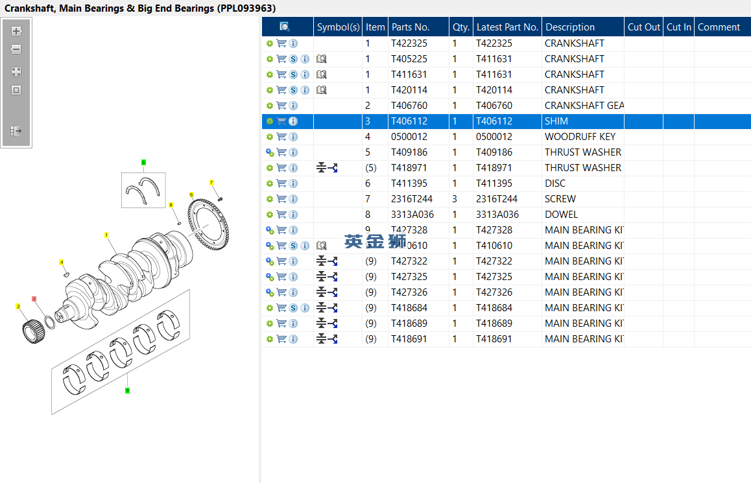Select the highlighted SHIM description

(583, 121)
